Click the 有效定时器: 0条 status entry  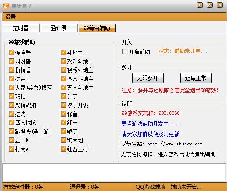(x=24, y=187)
